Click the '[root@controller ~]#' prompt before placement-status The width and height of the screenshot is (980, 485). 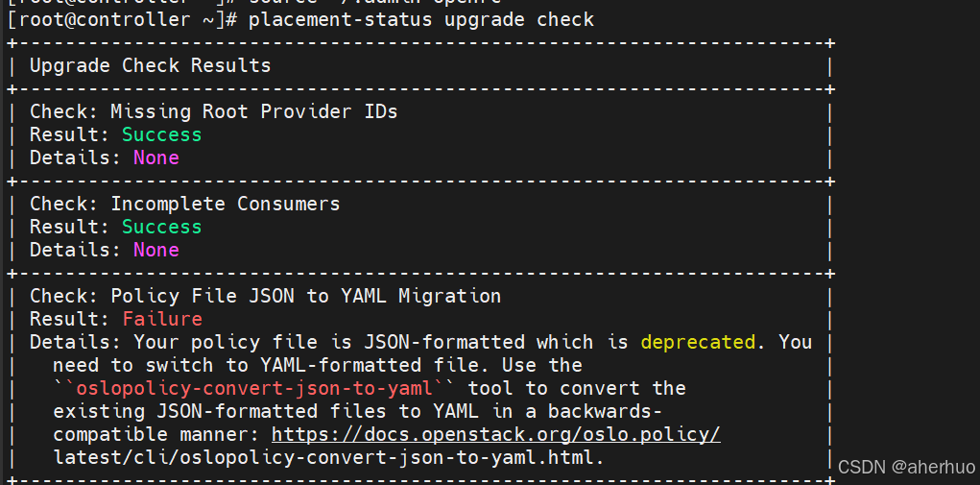click(122, 19)
